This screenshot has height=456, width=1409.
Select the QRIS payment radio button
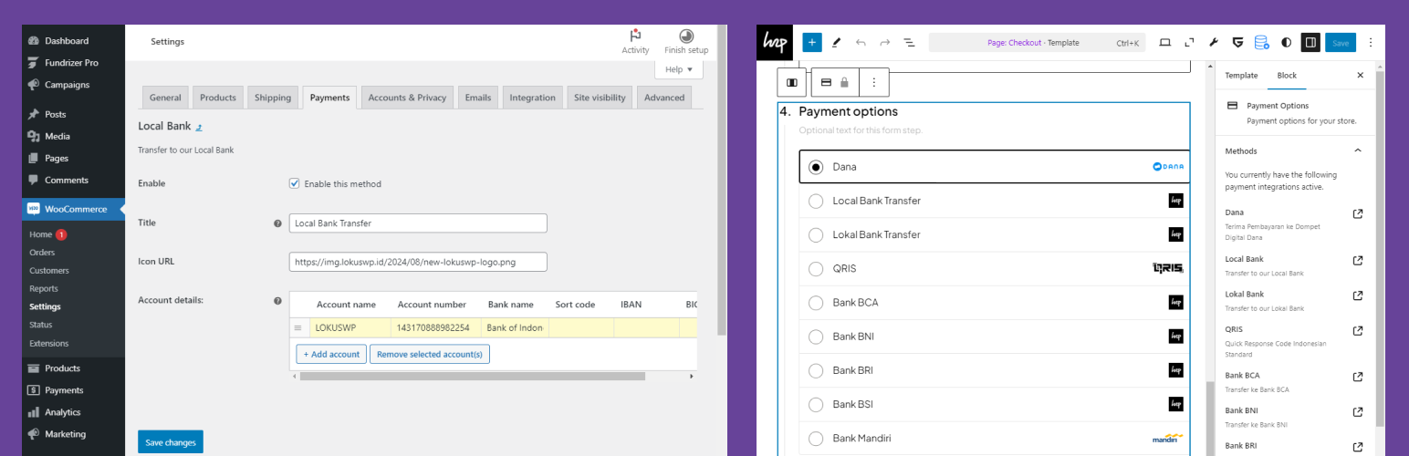[816, 269]
